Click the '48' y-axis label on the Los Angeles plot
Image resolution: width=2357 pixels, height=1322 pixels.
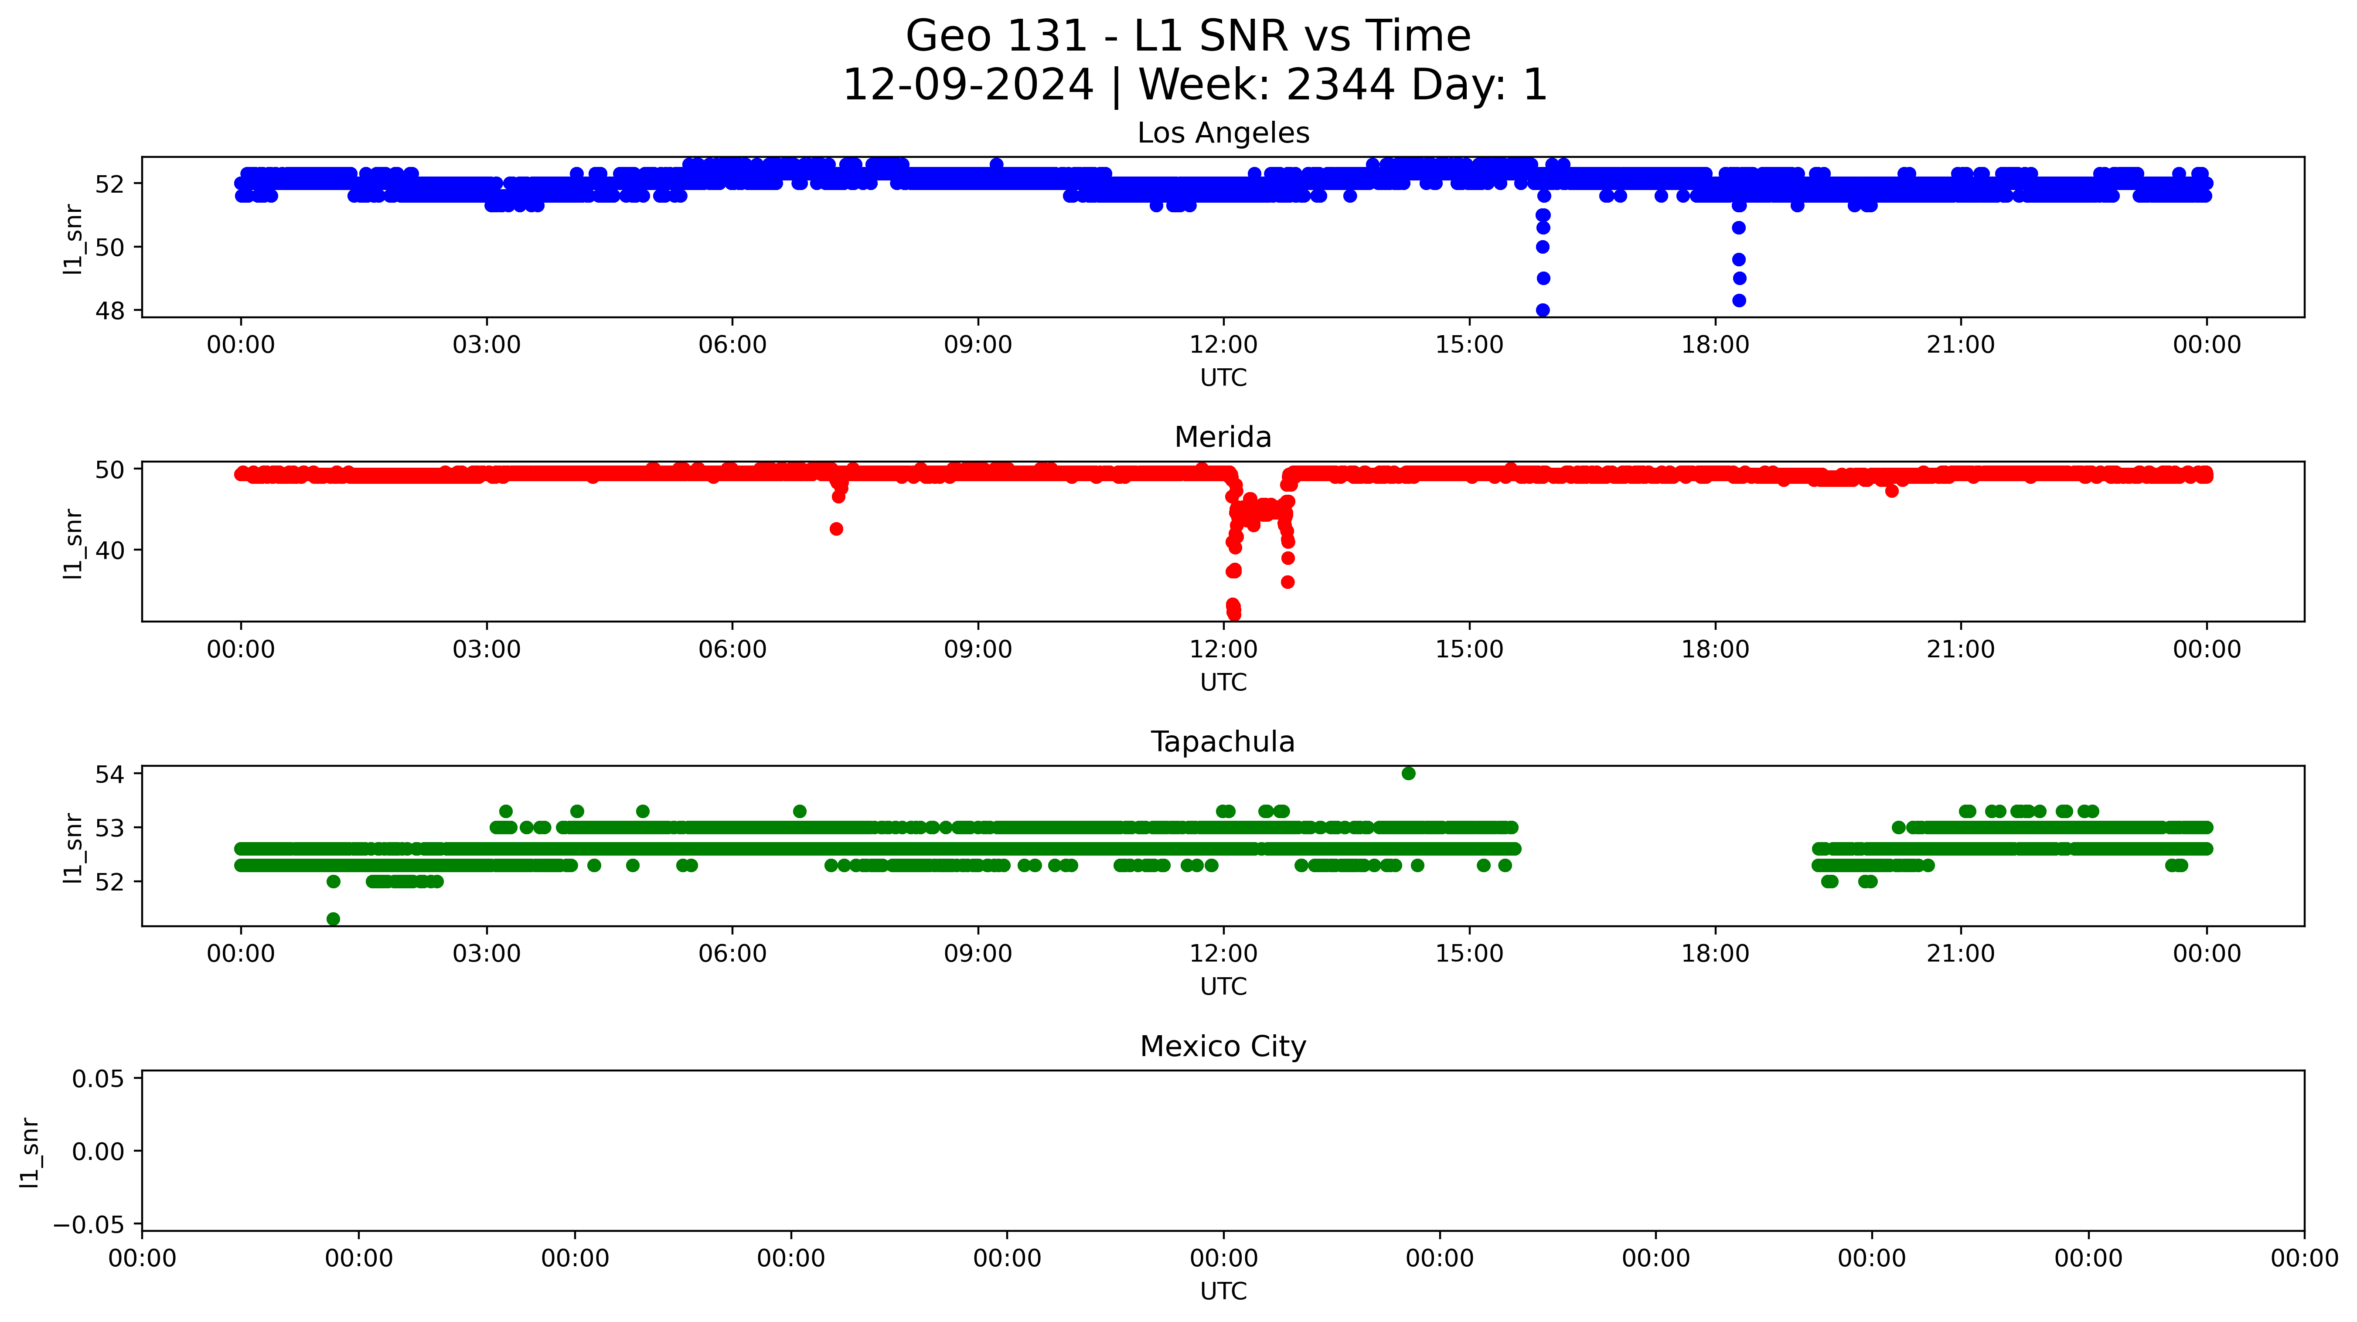(x=110, y=311)
